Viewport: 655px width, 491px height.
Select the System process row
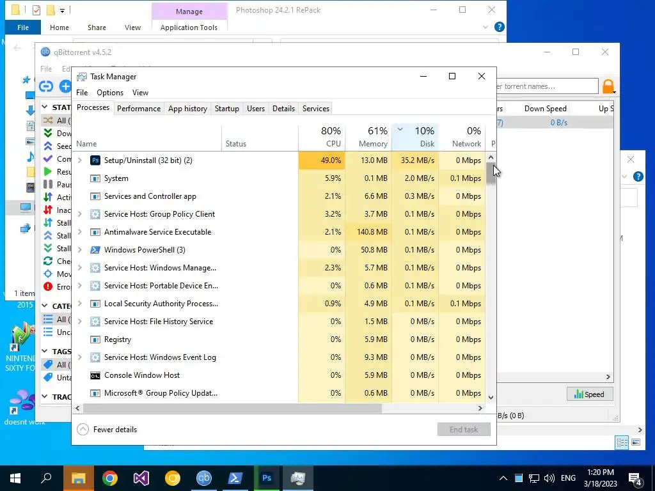[x=280, y=178]
